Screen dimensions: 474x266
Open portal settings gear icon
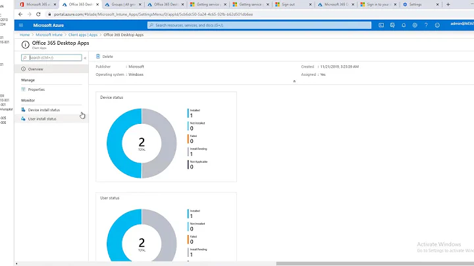point(415,26)
